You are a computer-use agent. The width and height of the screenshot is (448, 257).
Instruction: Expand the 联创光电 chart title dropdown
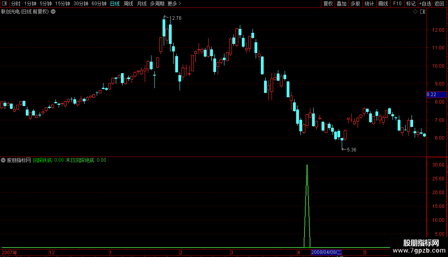(53, 12)
